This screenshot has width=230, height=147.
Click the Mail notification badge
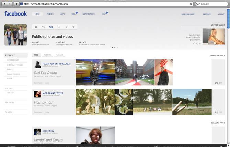[x=77, y=13]
